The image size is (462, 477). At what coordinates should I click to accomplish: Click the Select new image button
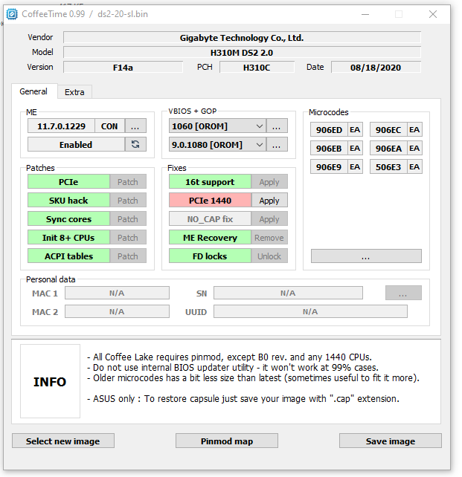(x=63, y=441)
